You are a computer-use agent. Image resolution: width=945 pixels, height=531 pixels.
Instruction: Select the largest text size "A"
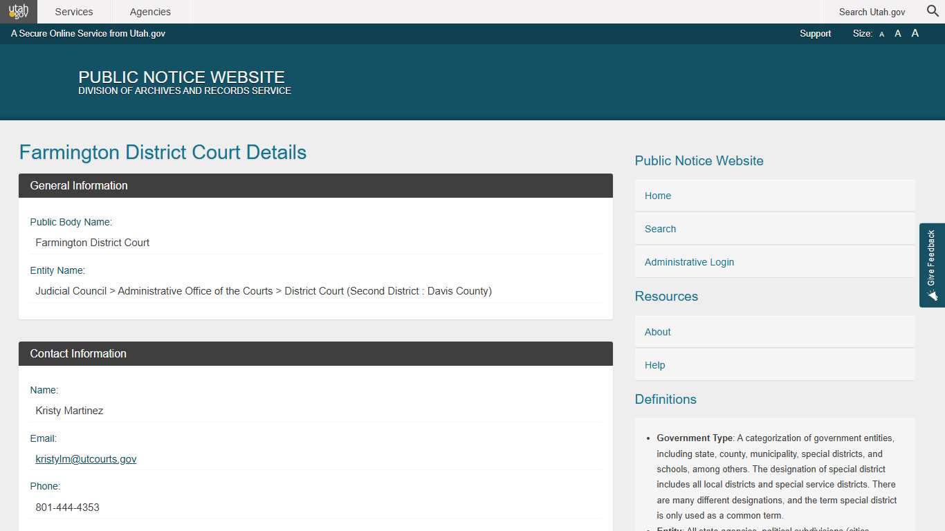tap(915, 33)
